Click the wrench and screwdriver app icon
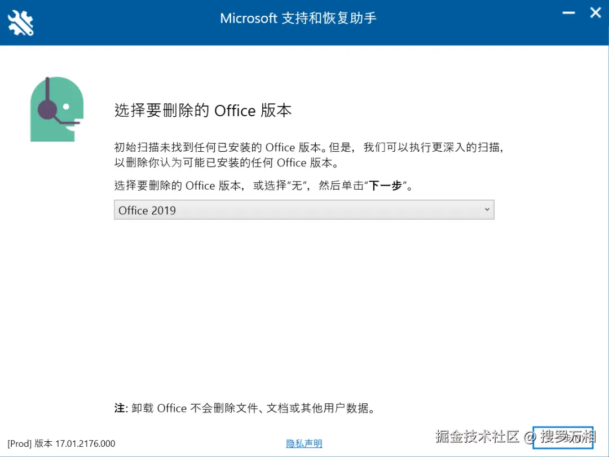The width and height of the screenshot is (609, 457). point(20,23)
